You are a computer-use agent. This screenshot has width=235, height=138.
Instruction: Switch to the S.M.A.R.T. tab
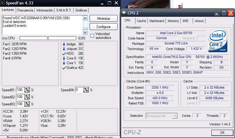coord(64,10)
